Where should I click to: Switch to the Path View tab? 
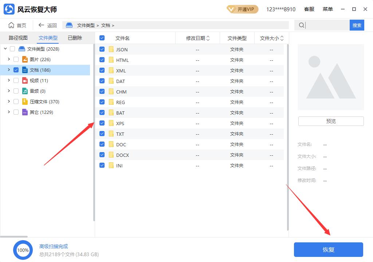pyautogui.click(x=18, y=38)
